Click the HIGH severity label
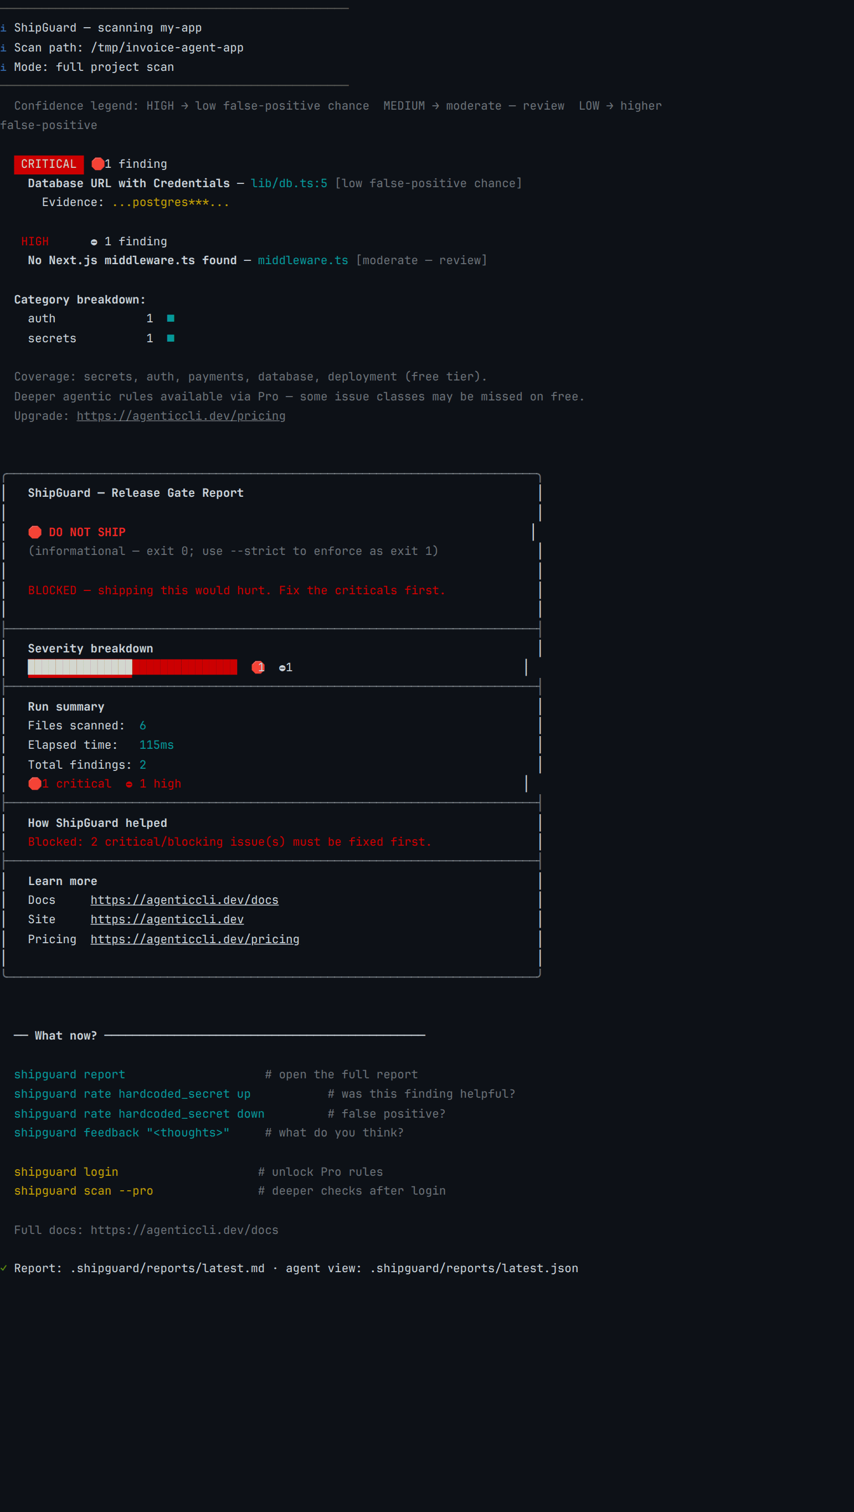The image size is (854, 1512). coord(35,241)
